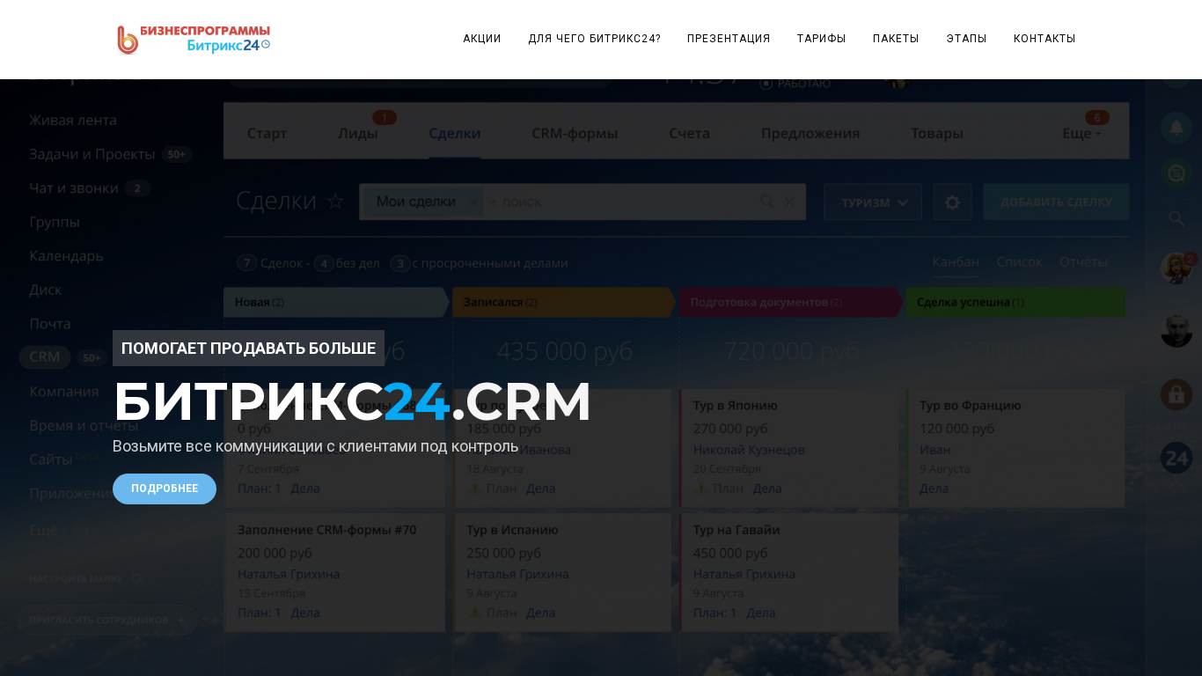Viewport: 1202px width, 676px height.
Task: Open the КОНТАКТЫ navigation link
Action: (1044, 39)
